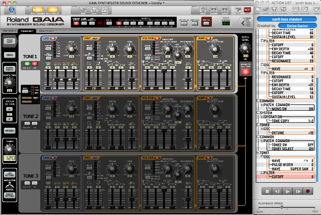321x215 pixels.
Task: Click the Help question mark icon
Action: click(x=238, y=10)
